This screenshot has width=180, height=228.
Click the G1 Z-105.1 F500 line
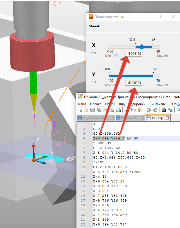[x=110, y=167]
